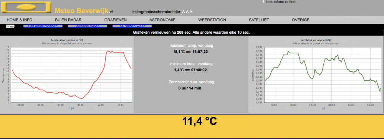The width and height of the screenshot is (384, 139).
Task: Open the BUIEN RADAR menu
Action: 68,20
